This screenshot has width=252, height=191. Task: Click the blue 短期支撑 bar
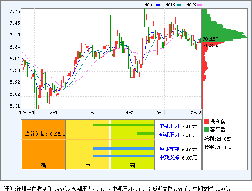click(x=123, y=149)
